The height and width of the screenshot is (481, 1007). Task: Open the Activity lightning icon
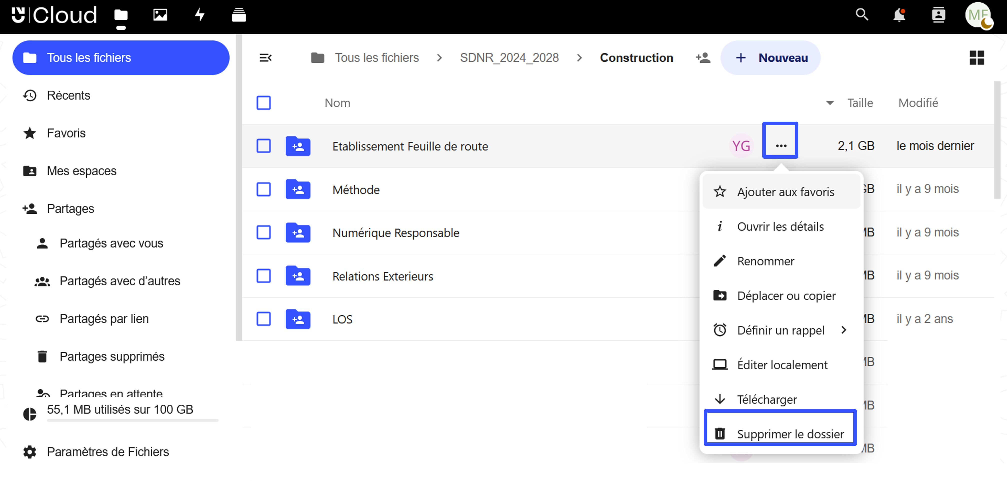(200, 15)
